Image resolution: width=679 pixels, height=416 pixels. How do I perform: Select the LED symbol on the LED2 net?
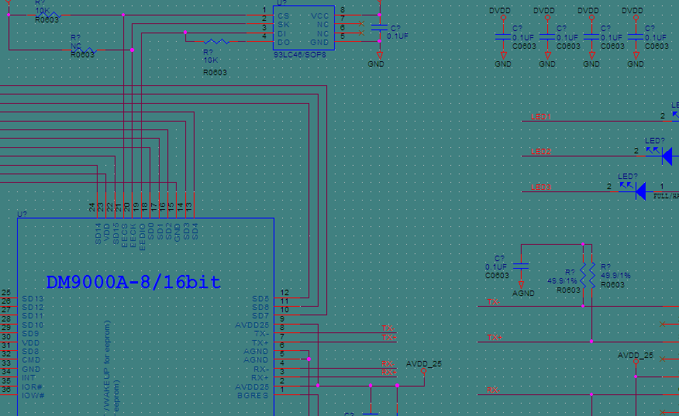pos(667,156)
